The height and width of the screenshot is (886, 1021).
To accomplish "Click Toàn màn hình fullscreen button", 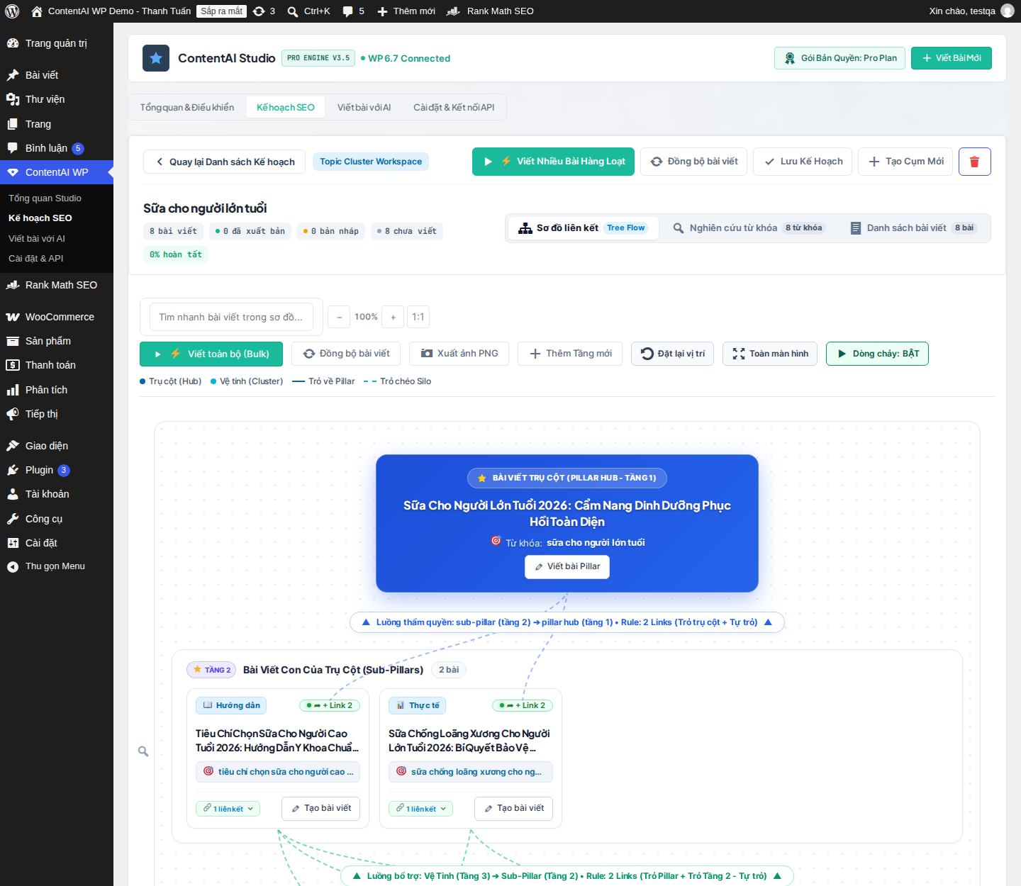I will coord(770,354).
